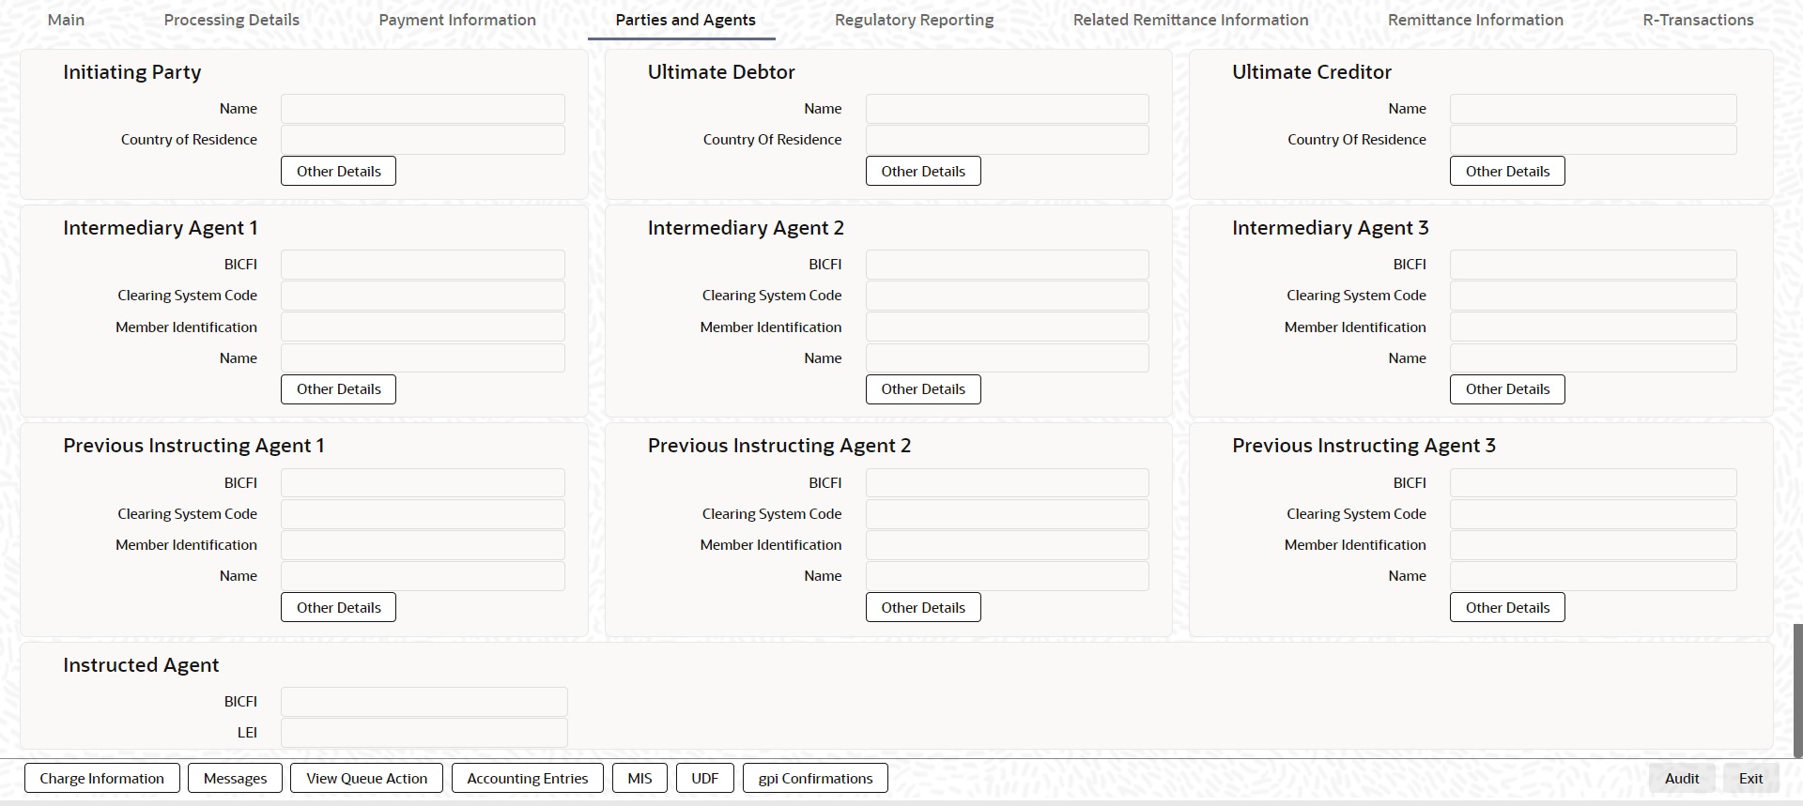The height and width of the screenshot is (806, 1803).
Task: Open Other Details for Ultimate Debtor
Action: click(923, 171)
